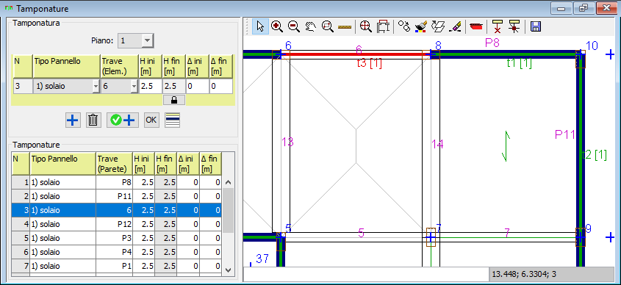Viewport: 621px width, 285px height.
Task: Select the row with Trave P1
Action: pos(116,266)
